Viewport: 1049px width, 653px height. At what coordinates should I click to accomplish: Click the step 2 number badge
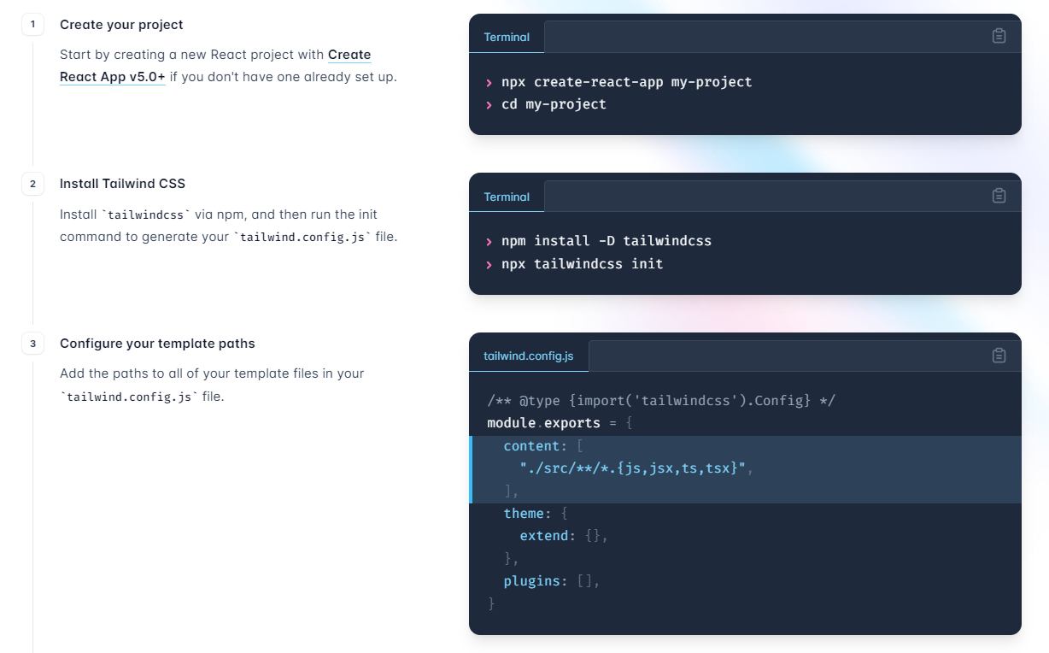point(32,184)
